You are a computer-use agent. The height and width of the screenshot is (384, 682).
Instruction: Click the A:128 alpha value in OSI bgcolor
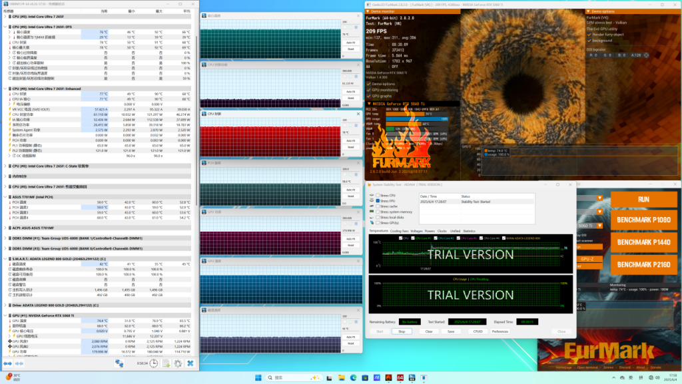point(636,55)
